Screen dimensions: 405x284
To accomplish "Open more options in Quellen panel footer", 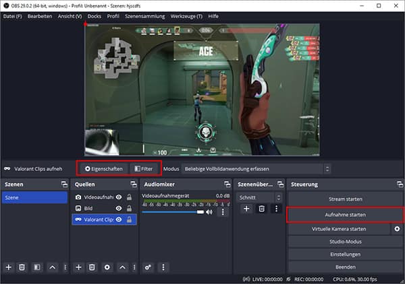I will pos(134,267).
